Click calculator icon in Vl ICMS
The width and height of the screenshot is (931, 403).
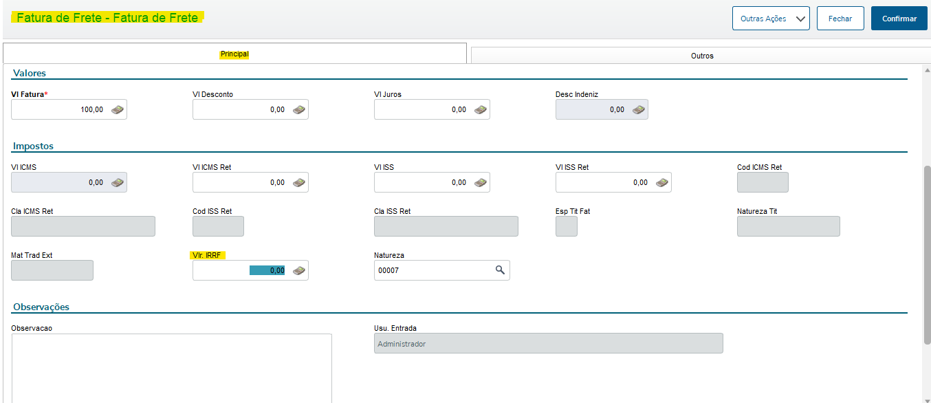tap(118, 183)
